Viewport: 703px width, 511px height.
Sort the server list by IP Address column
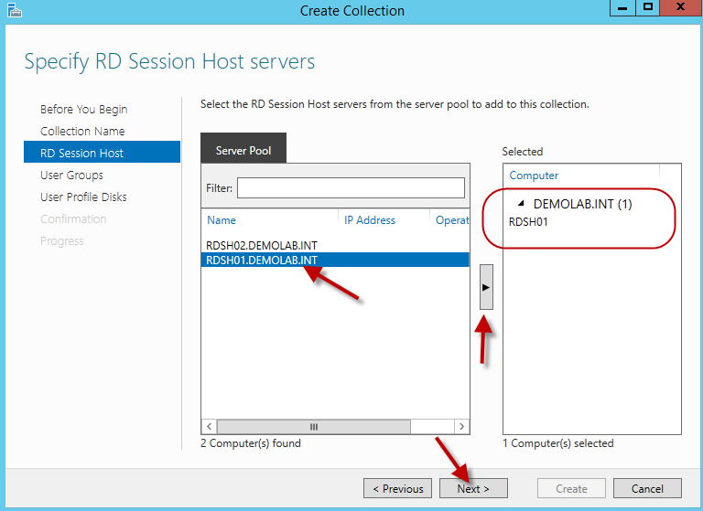pyautogui.click(x=370, y=220)
